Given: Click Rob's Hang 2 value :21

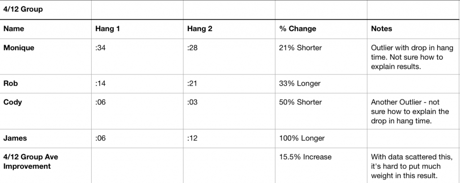Looking at the screenshot, I should pyautogui.click(x=192, y=83).
